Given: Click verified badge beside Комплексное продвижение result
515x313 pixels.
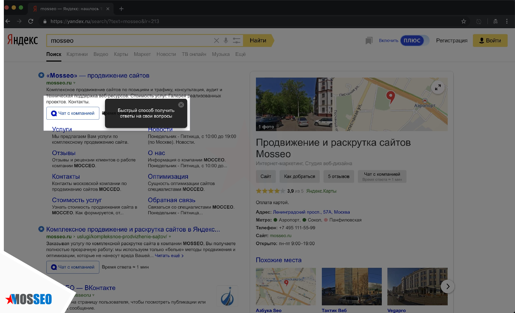Looking at the screenshot, I should point(41,229).
